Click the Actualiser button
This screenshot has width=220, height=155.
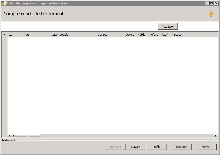[168, 27]
